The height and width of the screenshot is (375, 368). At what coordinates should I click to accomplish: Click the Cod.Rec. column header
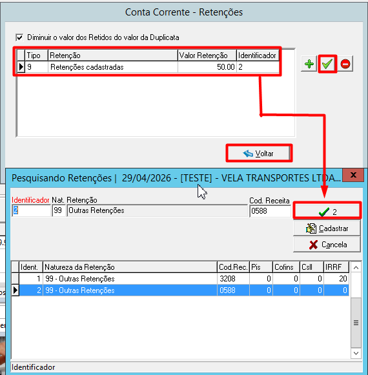click(x=233, y=267)
